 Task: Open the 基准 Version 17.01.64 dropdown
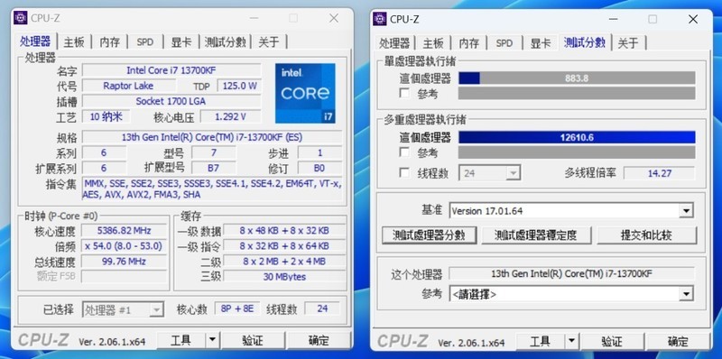point(571,211)
